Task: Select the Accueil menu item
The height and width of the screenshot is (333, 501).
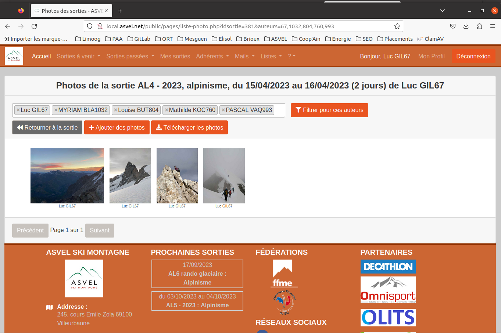Action: point(41,56)
